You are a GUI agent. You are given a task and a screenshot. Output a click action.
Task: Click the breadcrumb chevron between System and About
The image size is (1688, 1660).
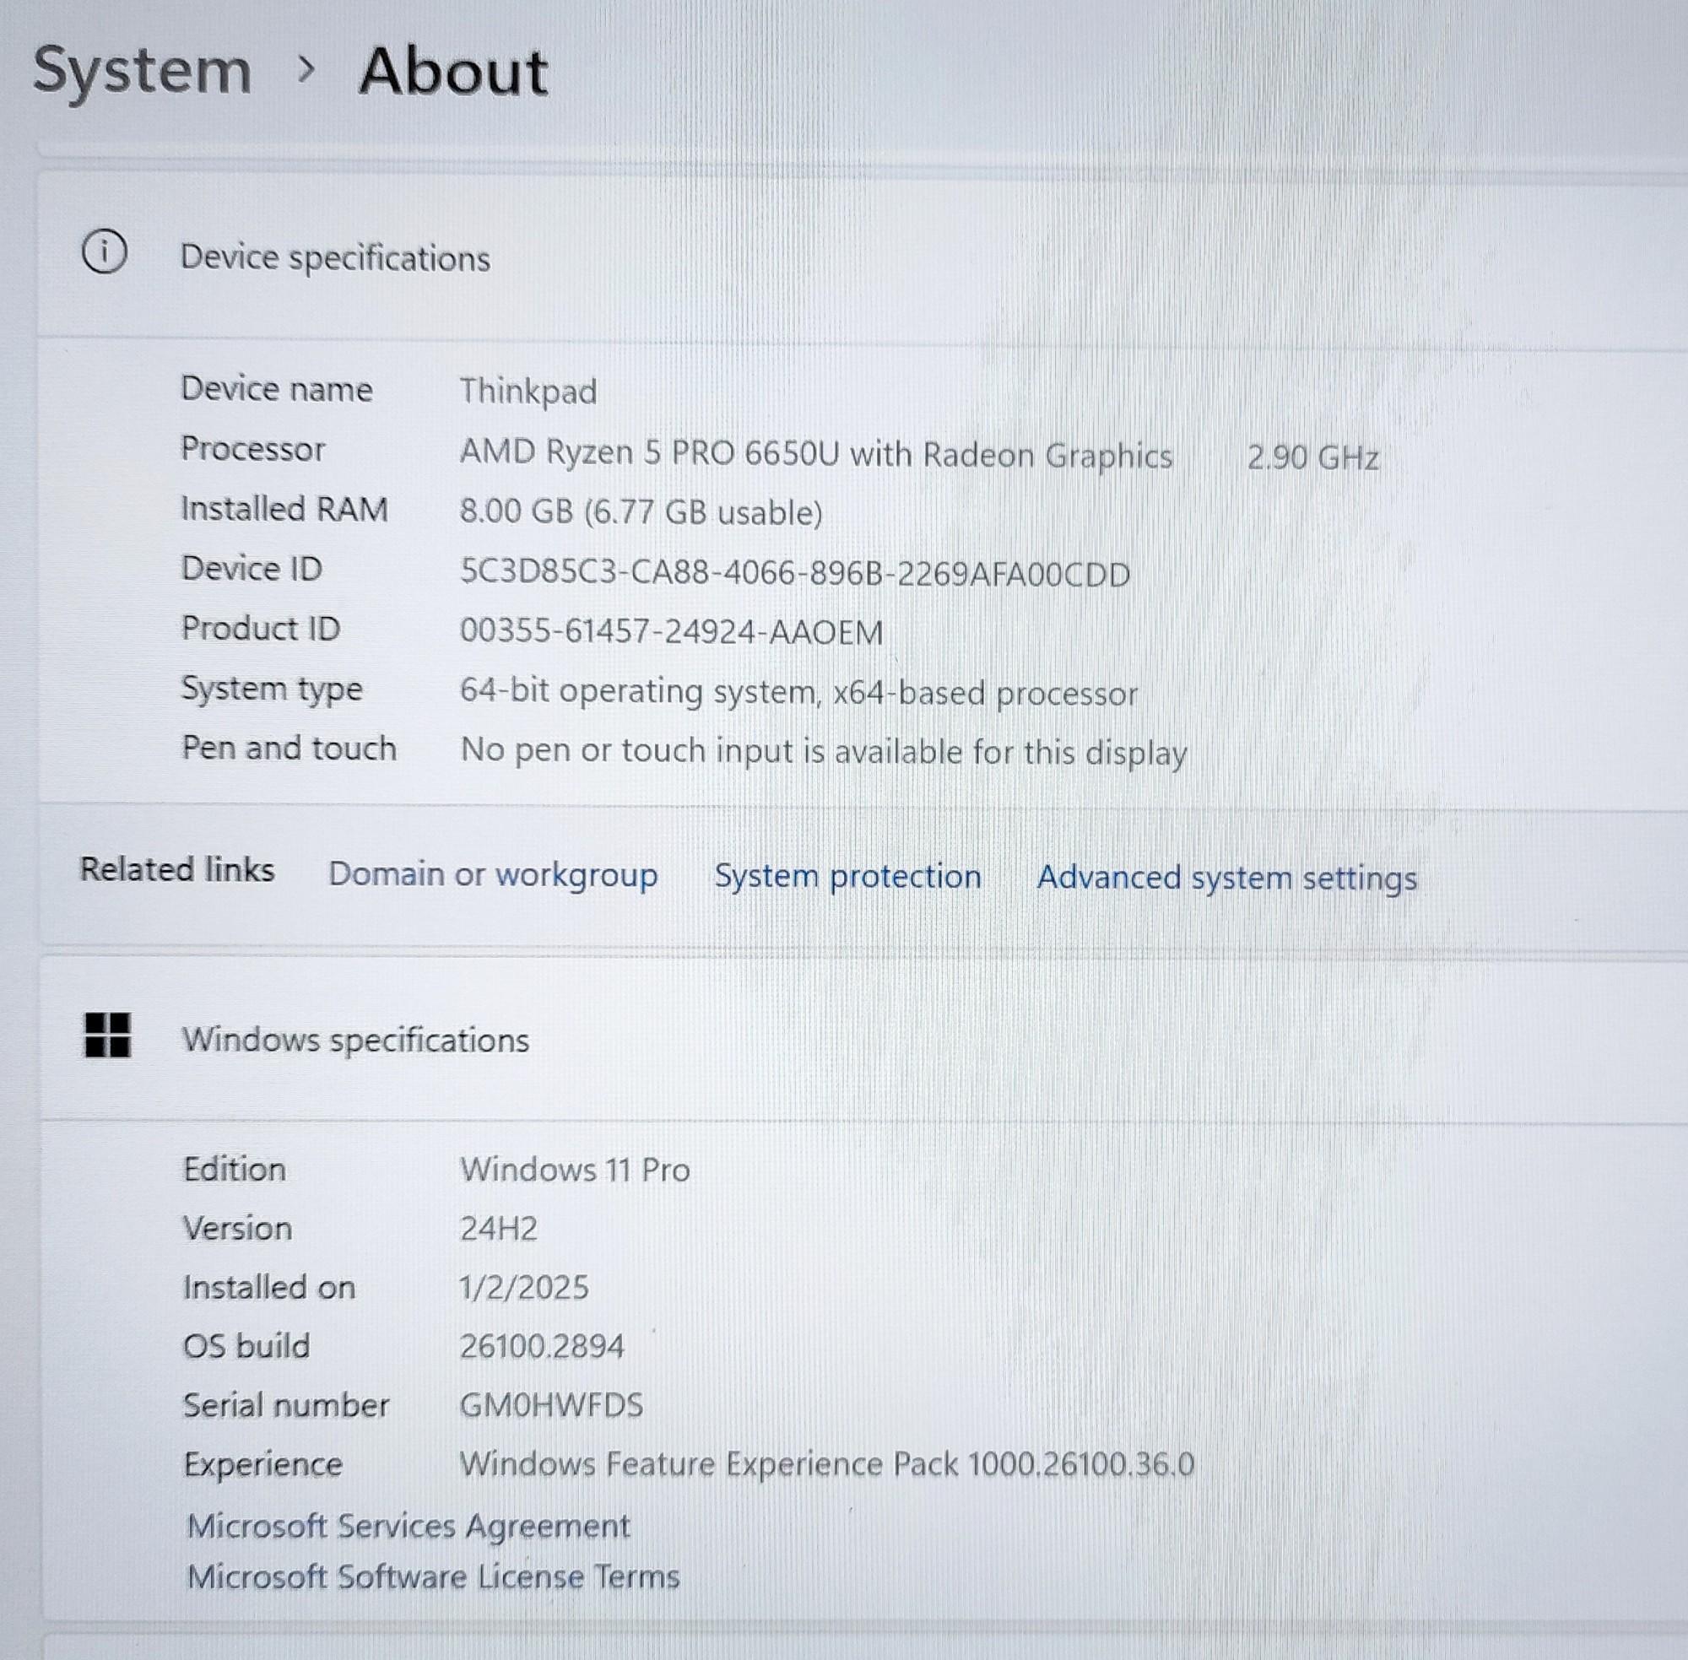[306, 70]
